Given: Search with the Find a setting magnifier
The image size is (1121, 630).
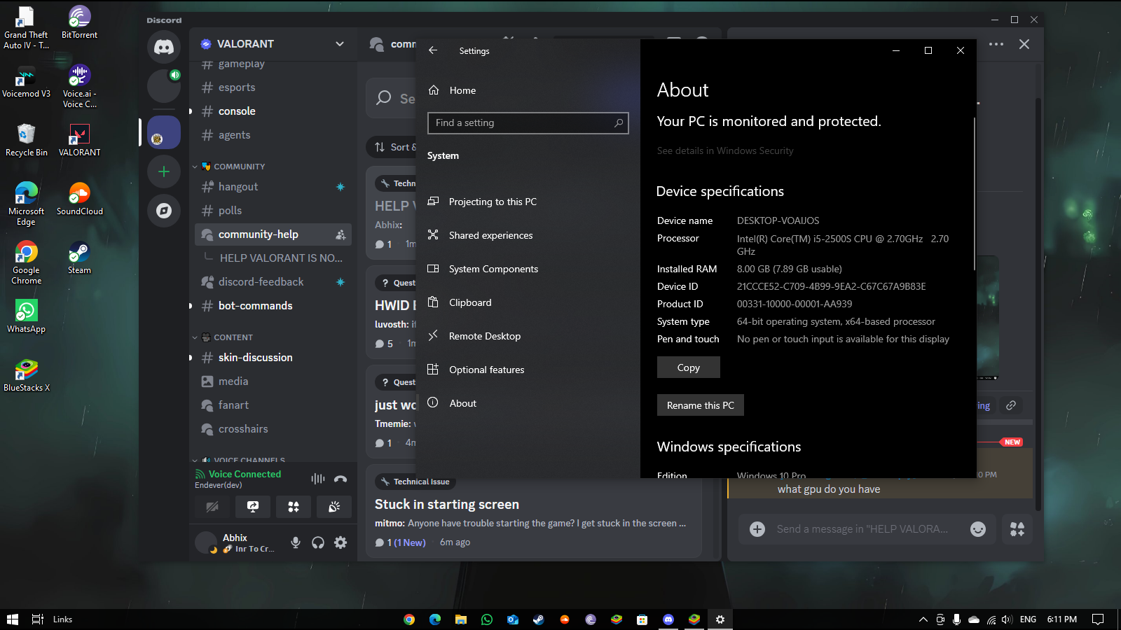Looking at the screenshot, I should point(619,123).
